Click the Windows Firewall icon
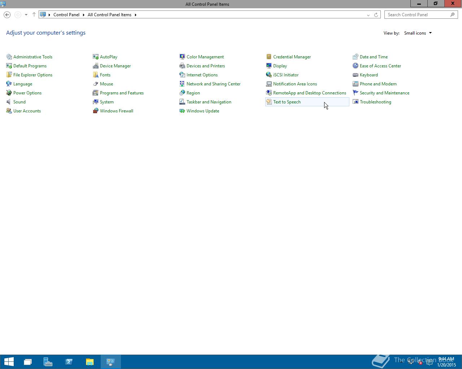 pos(96,111)
